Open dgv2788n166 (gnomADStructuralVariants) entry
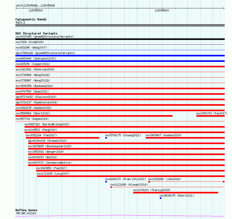The height and width of the screenshot is (219, 232). tap(45, 53)
